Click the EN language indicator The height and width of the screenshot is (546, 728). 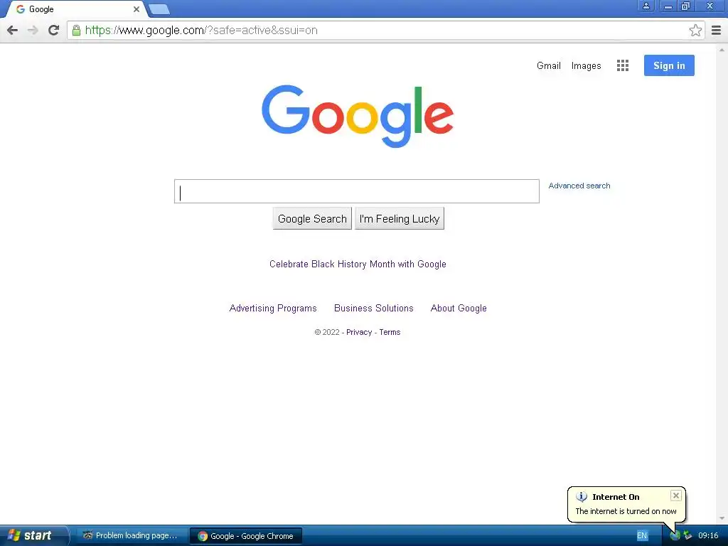642,536
